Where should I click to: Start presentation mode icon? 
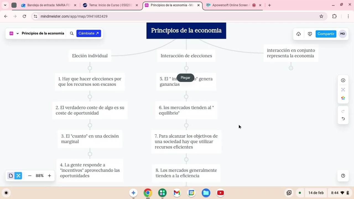coord(310,34)
